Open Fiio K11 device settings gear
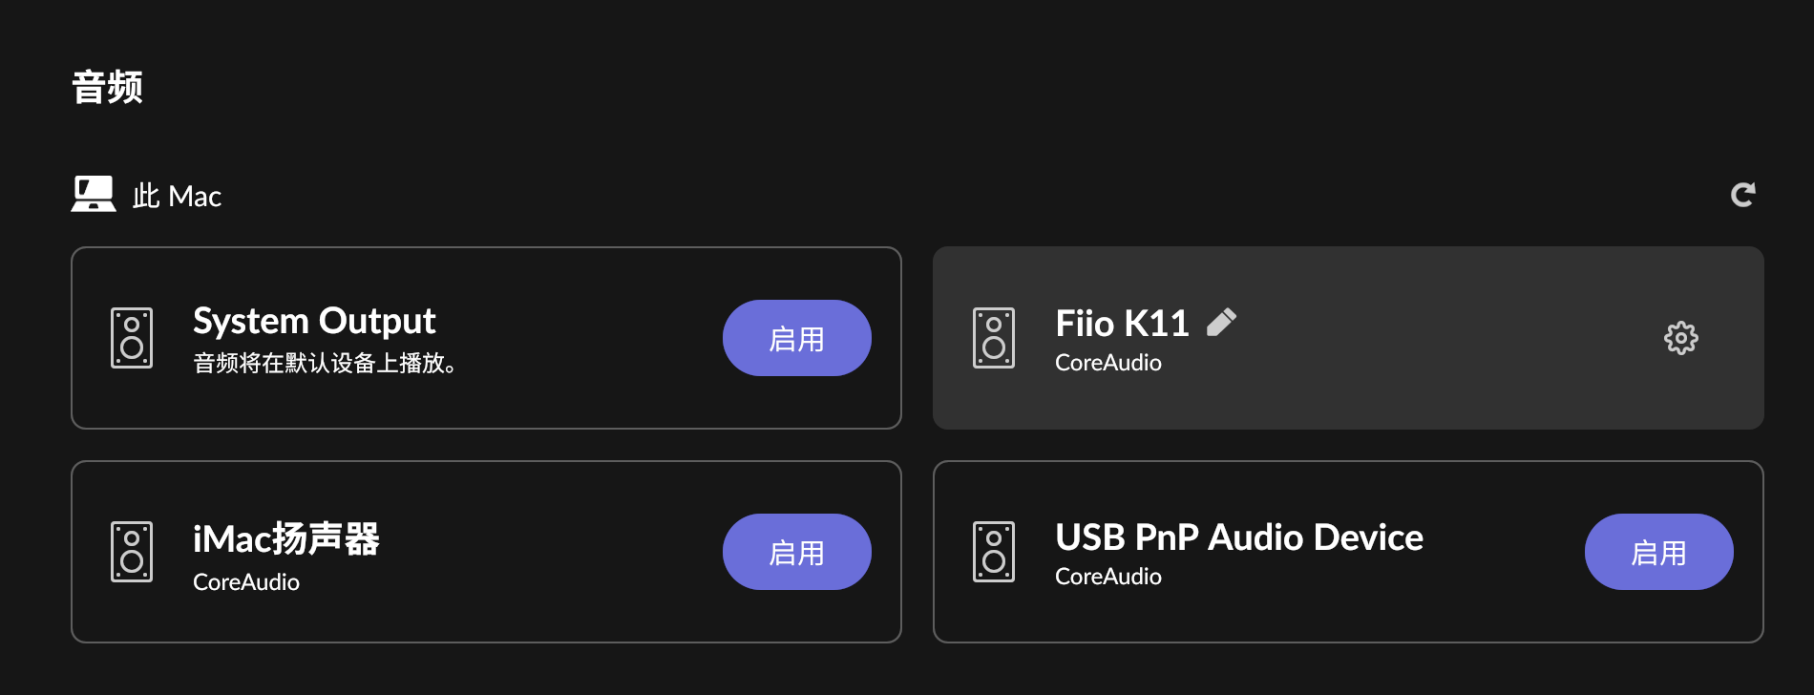Image resolution: width=1814 pixels, height=695 pixels. (x=1680, y=338)
